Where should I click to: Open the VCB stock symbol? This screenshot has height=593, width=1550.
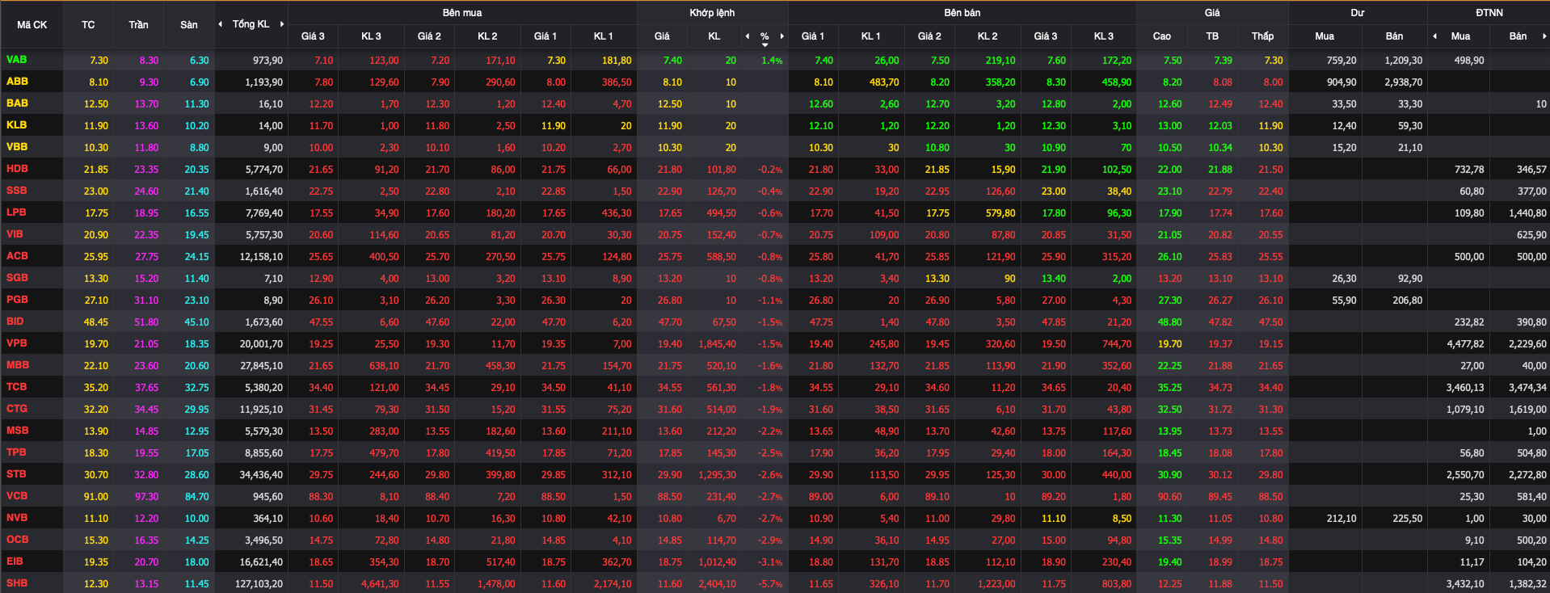pyautogui.click(x=17, y=496)
